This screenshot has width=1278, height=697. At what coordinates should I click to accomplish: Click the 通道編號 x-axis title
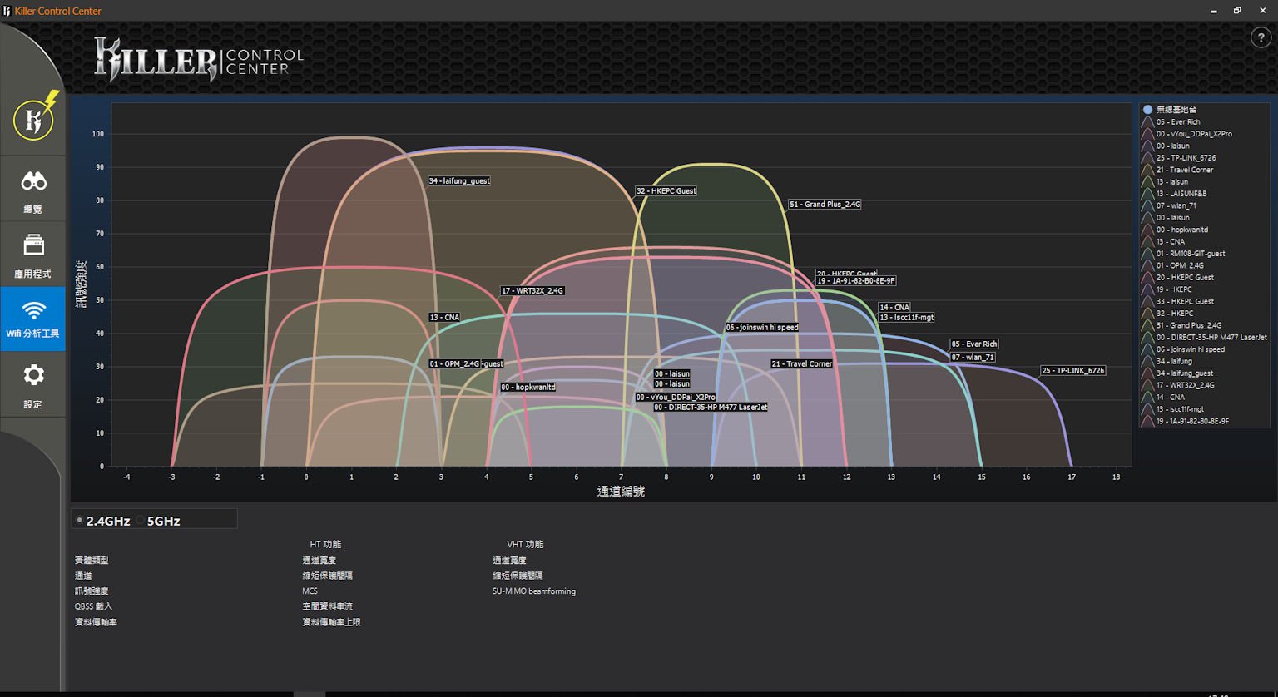tap(621, 492)
